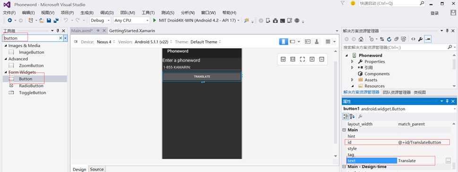The width and height of the screenshot is (458, 172).
Task: Click Show All Files icon
Action: coord(403,39)
